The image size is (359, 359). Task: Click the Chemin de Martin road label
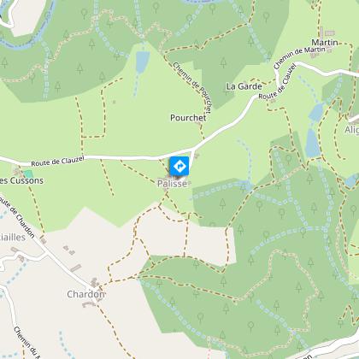pyautogui.click(x=299, y=57)
